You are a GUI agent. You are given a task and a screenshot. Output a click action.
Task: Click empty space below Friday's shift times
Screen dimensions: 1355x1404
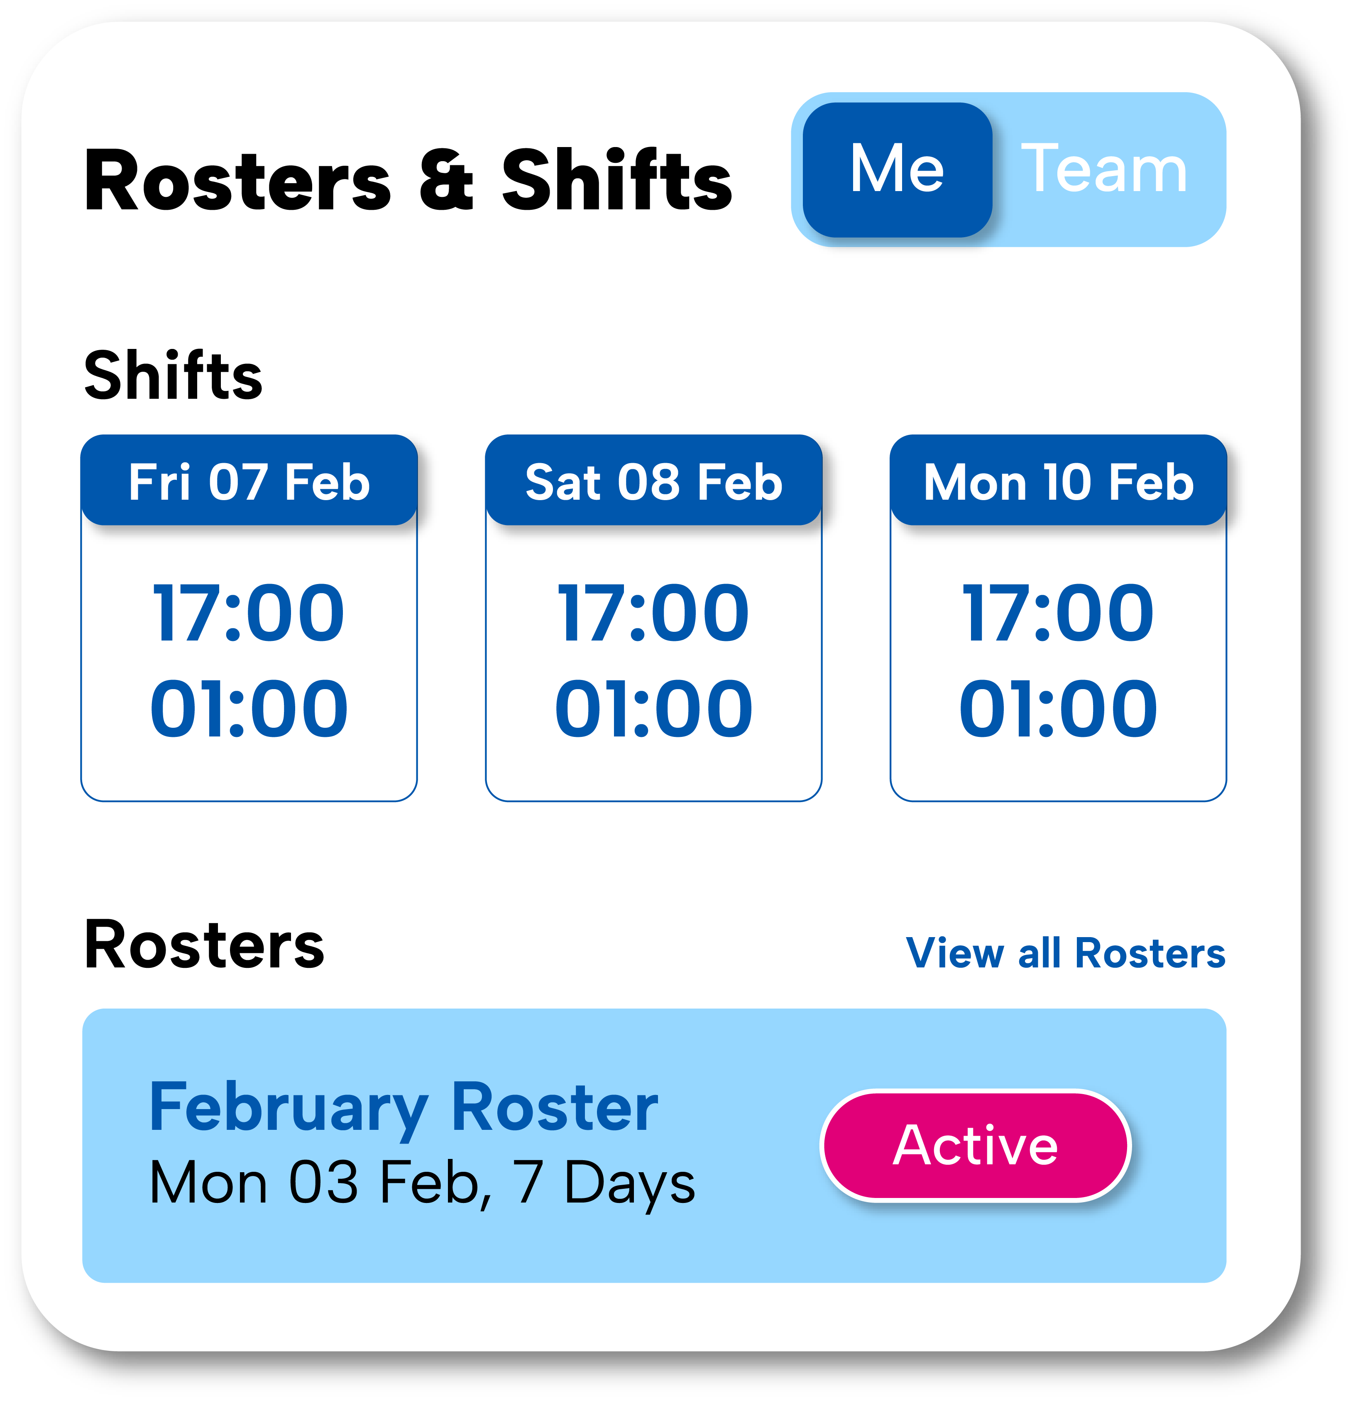[x=249, y=770]
